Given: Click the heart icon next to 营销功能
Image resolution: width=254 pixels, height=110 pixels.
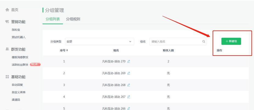Looking at the screenshot, I should [7, 22].
